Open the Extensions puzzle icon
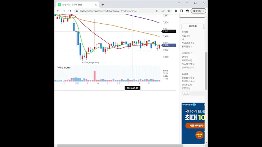The height and width of the screenshot is (147, 262). [176, 11]
